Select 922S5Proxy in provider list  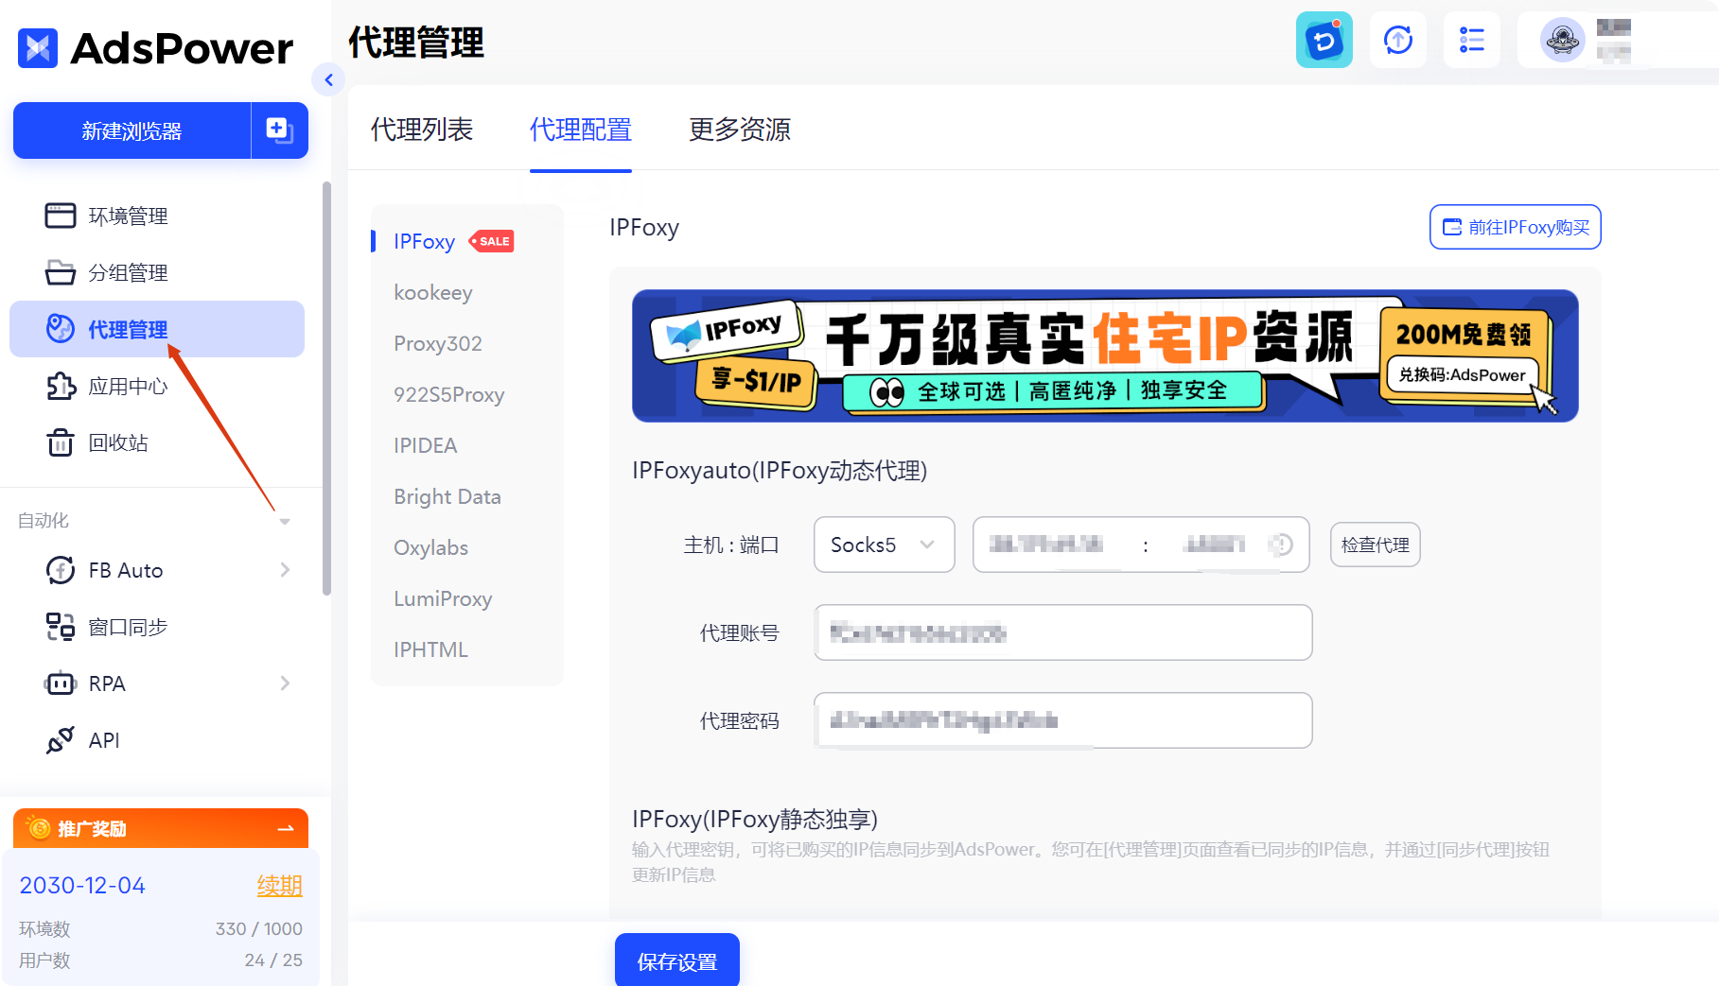pos(449,394)
